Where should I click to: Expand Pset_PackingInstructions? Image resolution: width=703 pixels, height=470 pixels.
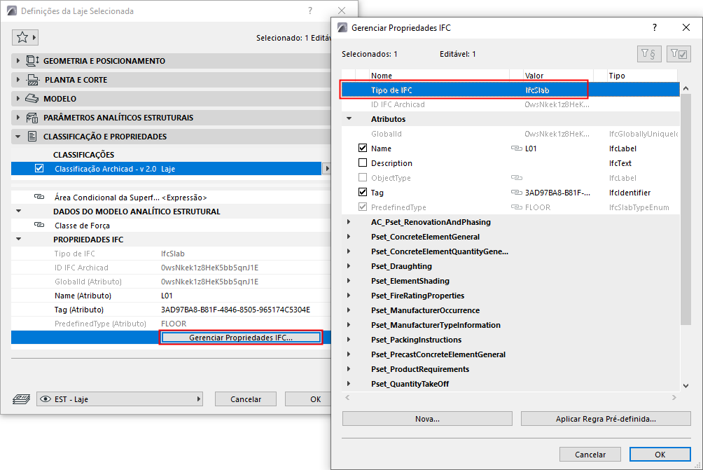(349, 340)
